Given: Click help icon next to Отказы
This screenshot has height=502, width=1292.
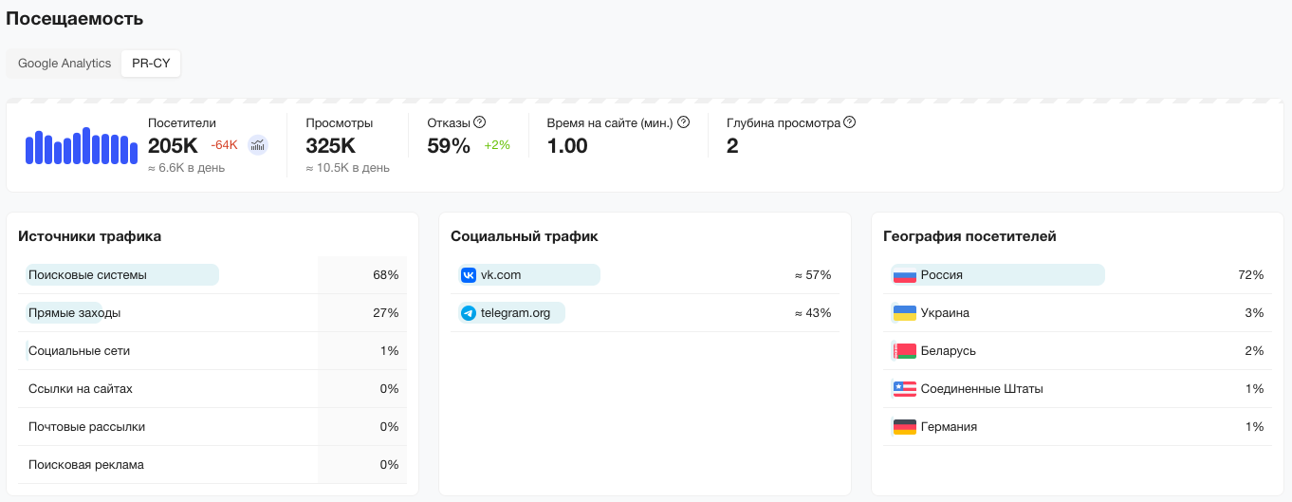Looking at the screenshot, I should point(480,122).
